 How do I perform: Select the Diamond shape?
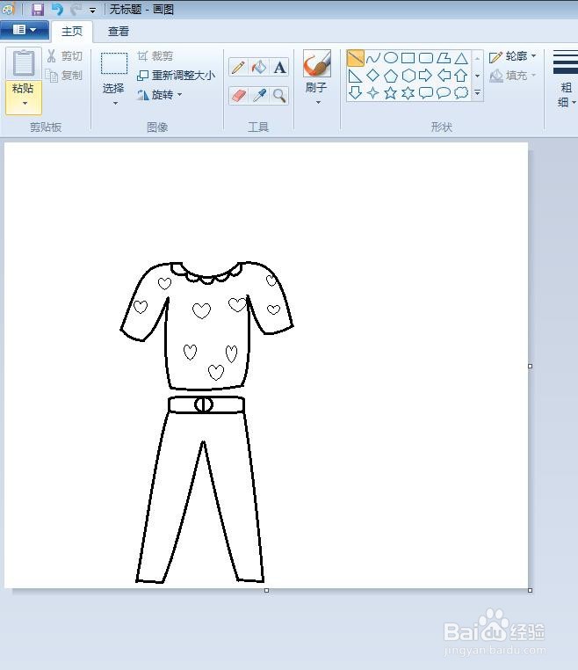pos(373,76)
